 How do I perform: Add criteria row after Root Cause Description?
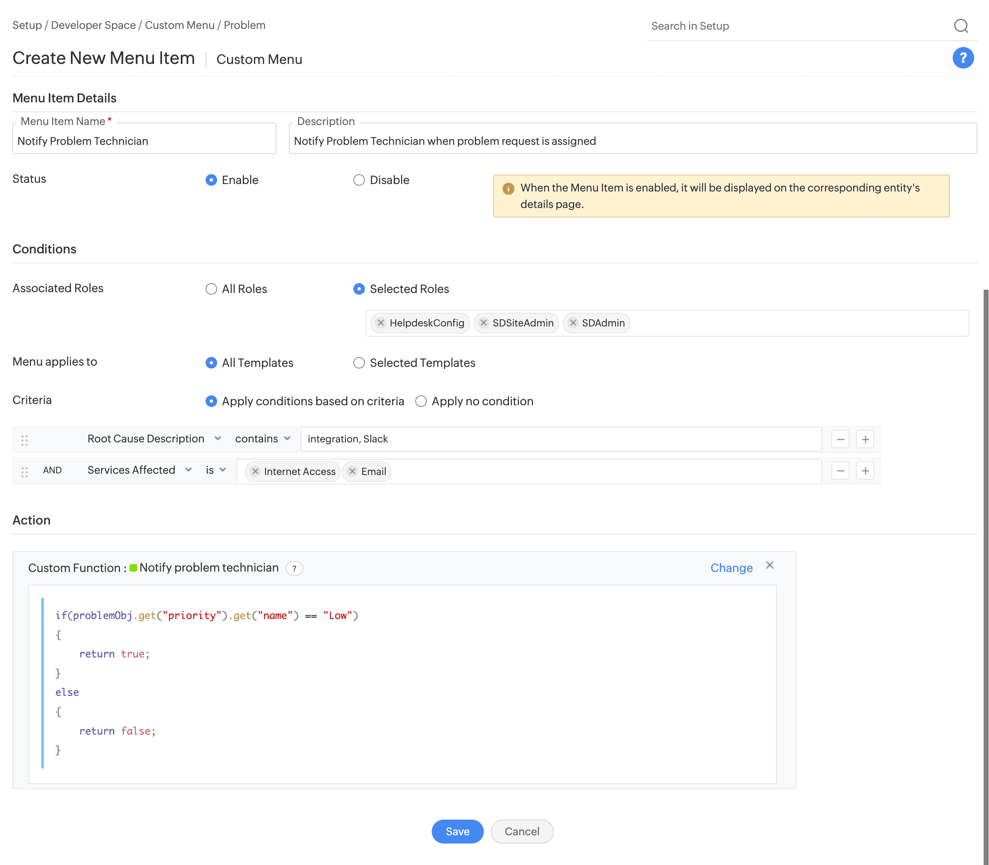coord(865,439)
